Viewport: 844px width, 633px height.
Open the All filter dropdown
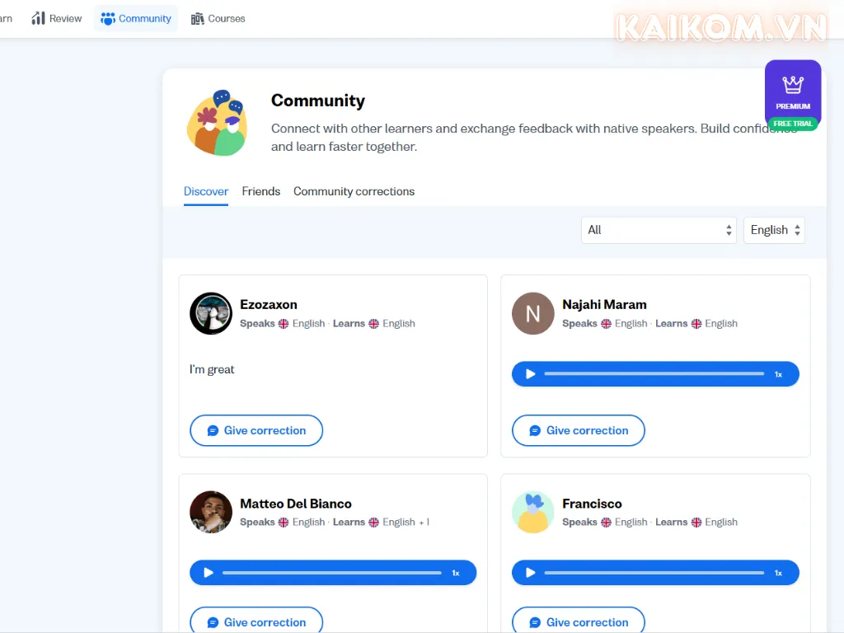point(659,230)
